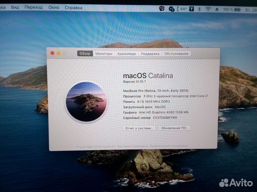Click the startup disk value MacOS
The image size is (257, 192).
point(160,107)
